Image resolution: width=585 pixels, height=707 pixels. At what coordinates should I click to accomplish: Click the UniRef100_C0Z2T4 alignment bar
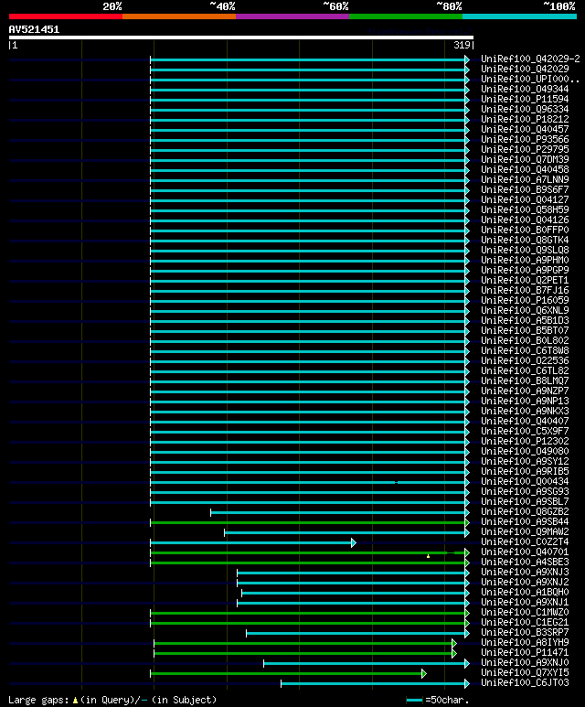[x=253, y=543]
